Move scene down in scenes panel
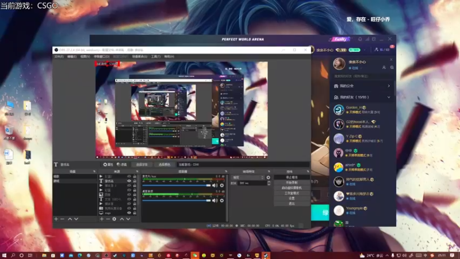460x259 pixels. 76,219
